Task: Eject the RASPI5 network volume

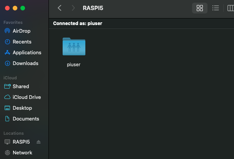Action: tap(38, 142)
